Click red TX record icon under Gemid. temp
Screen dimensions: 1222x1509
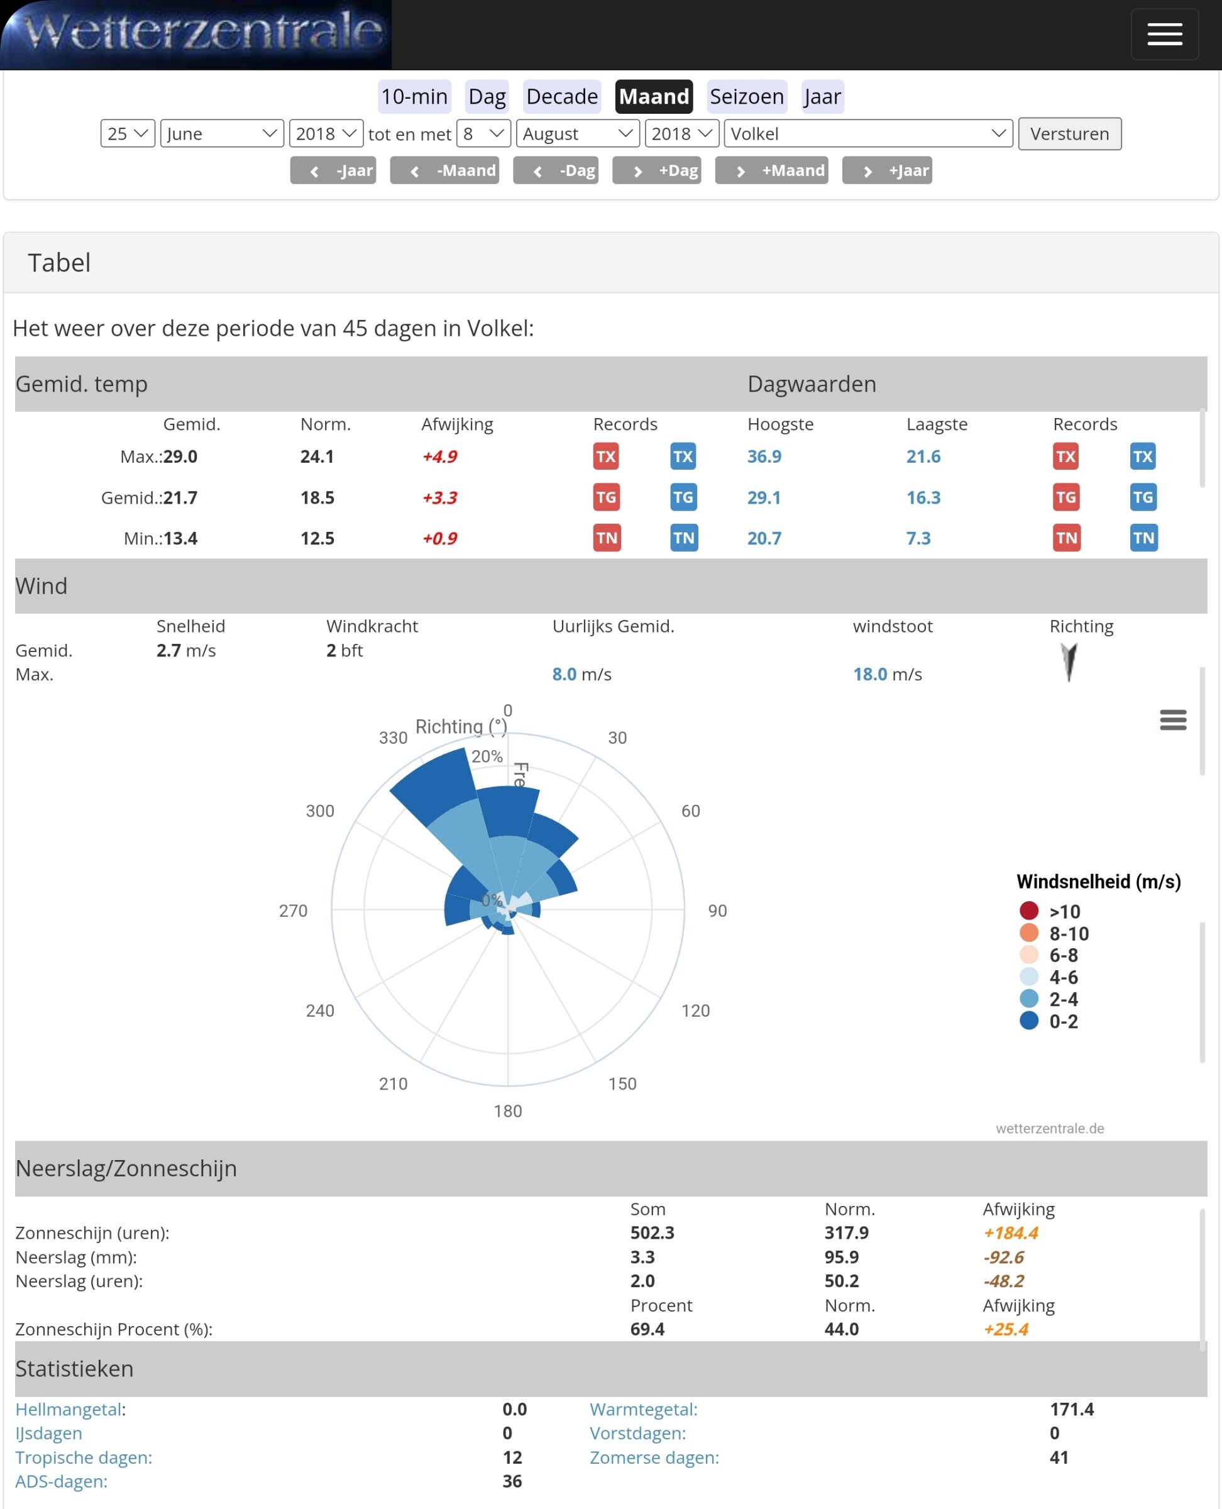(x=605, y=456)
